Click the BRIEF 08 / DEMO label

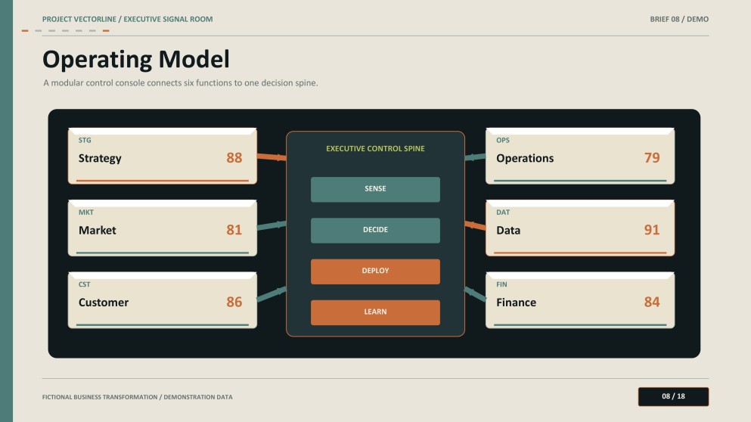[x=679, y=19]
